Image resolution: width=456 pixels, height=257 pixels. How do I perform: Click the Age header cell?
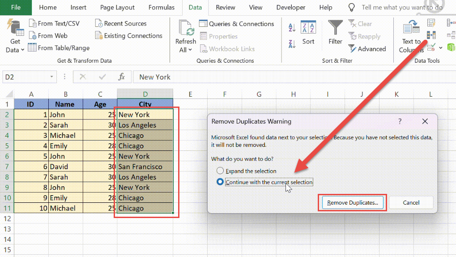pyautogui.click(x=100, y=104)
